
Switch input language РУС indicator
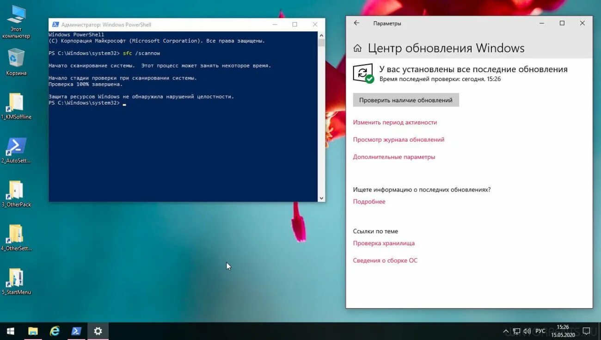(540, 331)
